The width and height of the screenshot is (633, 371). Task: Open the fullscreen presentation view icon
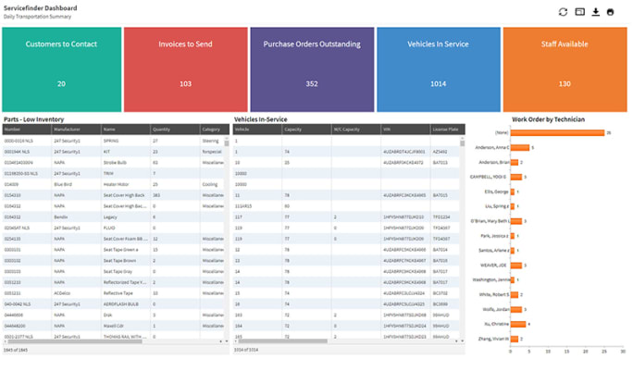[579, 12]
